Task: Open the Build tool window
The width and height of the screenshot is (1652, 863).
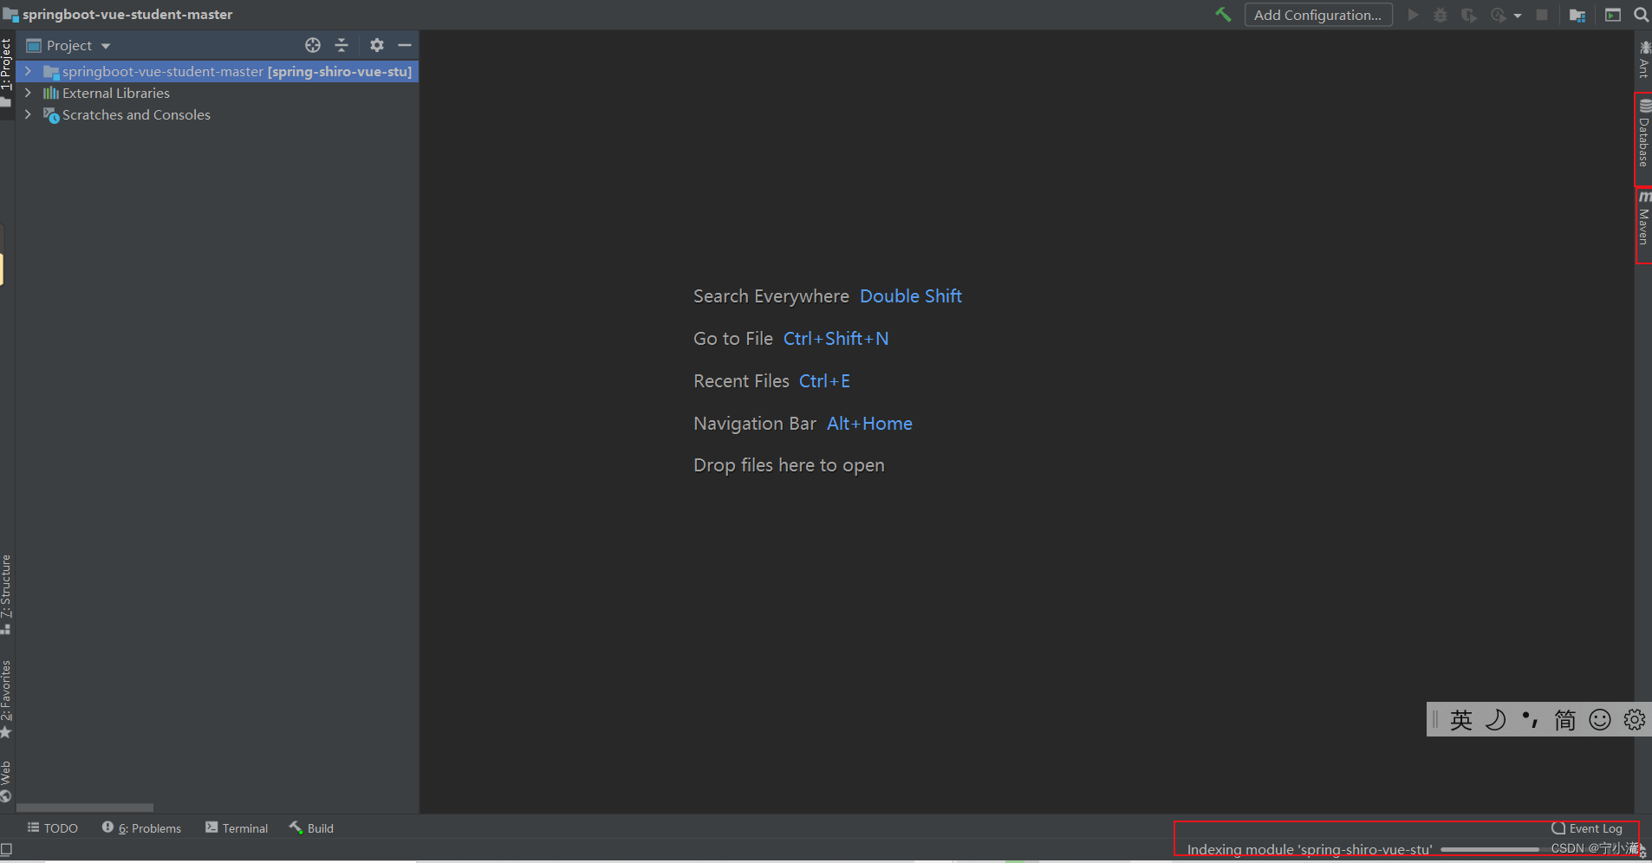Action: tap(311, 828)
